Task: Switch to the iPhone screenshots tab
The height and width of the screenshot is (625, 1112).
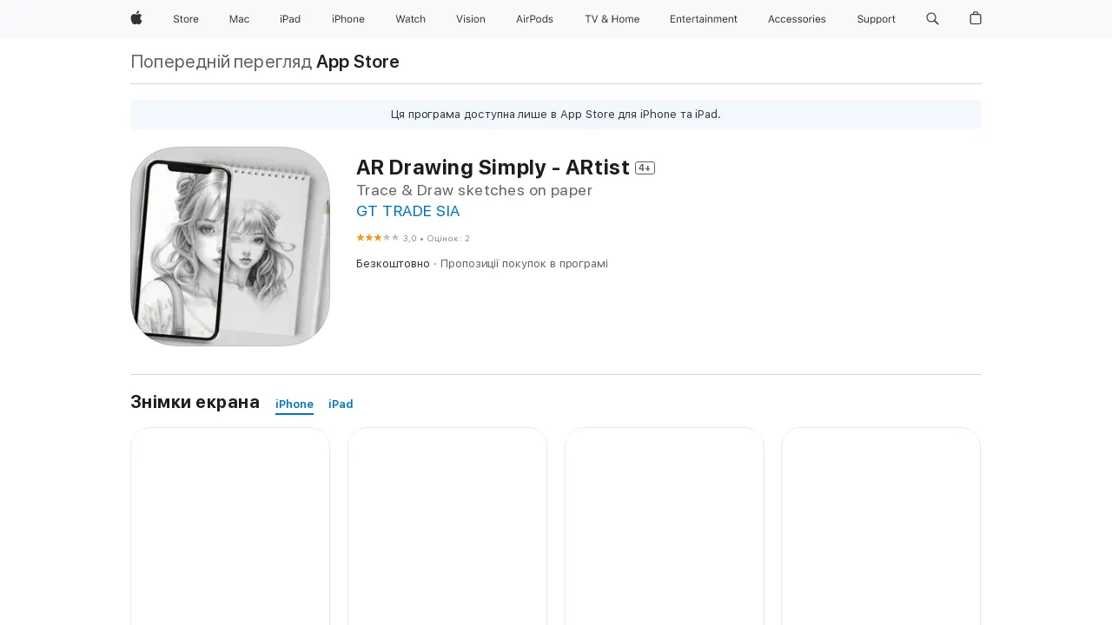Action: tap(295, 405)
